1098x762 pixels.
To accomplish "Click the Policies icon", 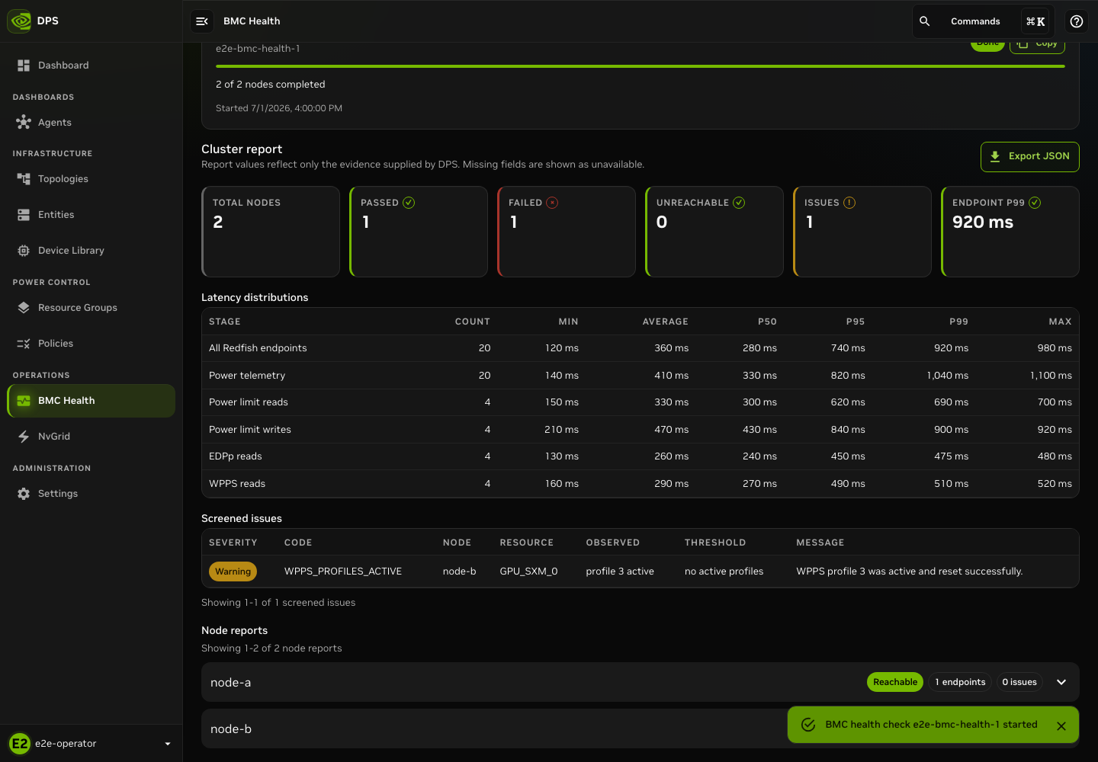I will [x=24, y=344].
